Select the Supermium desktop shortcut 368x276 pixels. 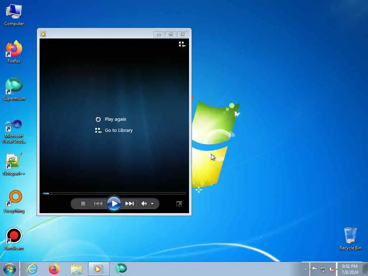(14, 89)
